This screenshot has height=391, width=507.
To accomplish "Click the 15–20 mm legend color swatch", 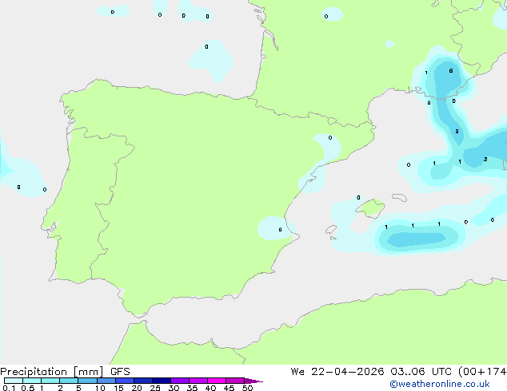I will [125, 381].
